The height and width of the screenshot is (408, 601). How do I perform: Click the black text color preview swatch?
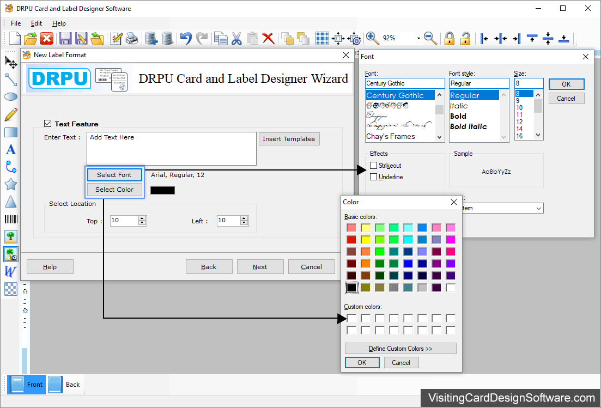(x=162, y=191)
